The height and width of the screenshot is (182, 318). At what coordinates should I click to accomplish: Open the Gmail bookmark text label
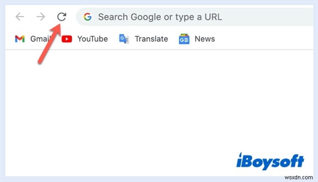pos(39,39)
